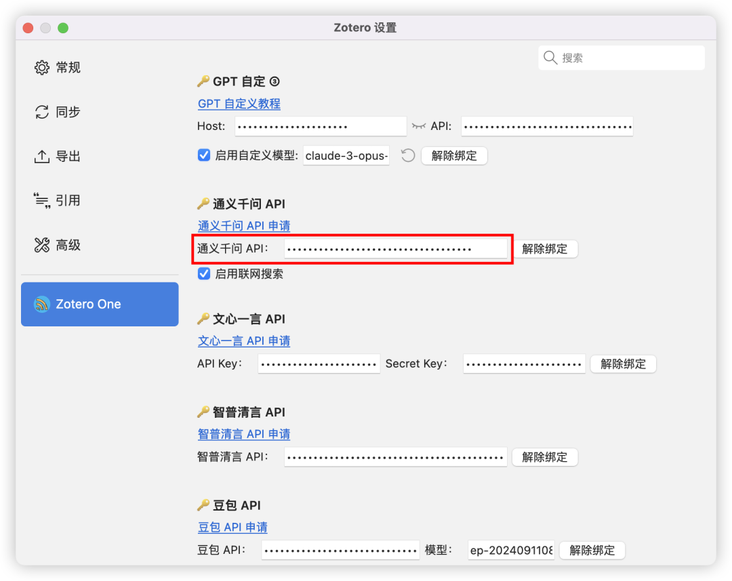Image resolution: width=732 pixels, height=581 pixels.
Task: Click the highlighted 通义千问 API input field
Action: pyautogui.click(x=397, y=249)
